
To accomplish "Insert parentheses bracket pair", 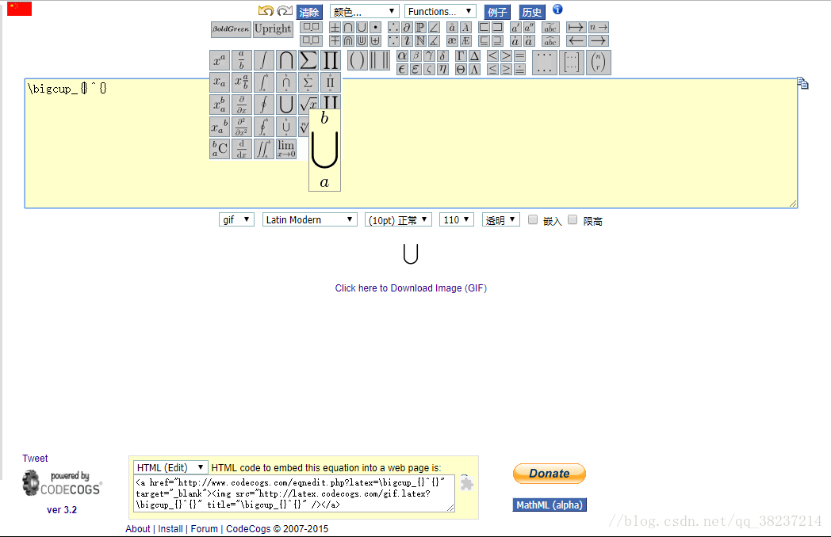I will click(x=358, y=60).
